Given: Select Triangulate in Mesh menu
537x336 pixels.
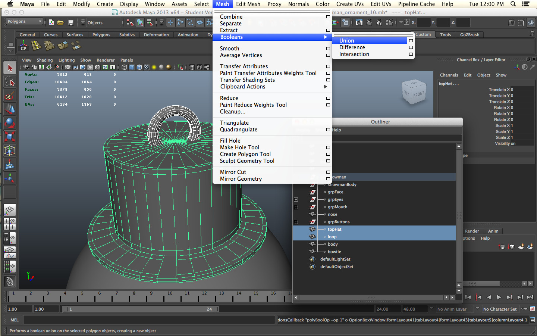Looking at the screenshot, I should [x=234, y=123].
